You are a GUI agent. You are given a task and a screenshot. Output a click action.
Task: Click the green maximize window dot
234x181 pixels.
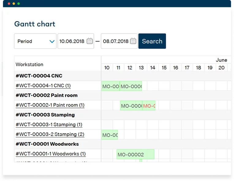tap(18, 4)
